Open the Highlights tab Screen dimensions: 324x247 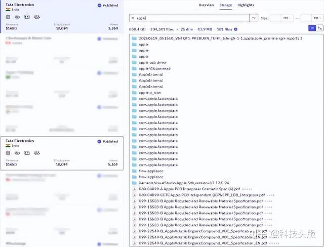coord(246,5)
